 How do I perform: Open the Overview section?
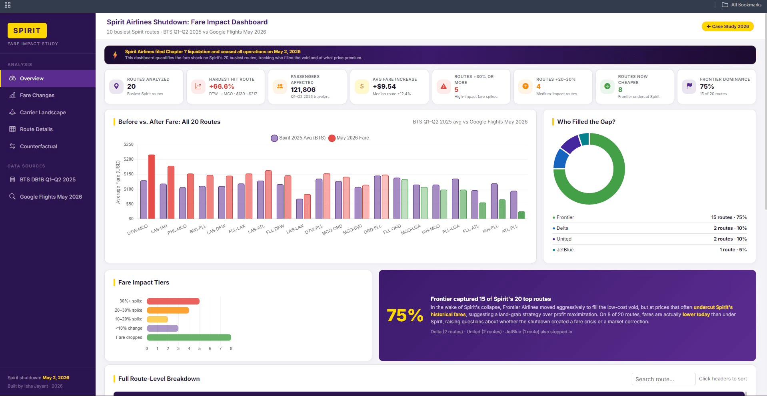coord(48,78)
